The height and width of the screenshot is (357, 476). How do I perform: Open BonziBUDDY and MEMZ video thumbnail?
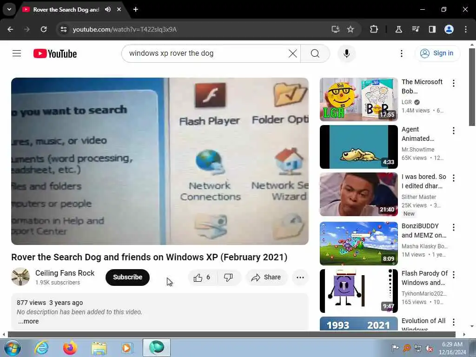tap(358, 244)
